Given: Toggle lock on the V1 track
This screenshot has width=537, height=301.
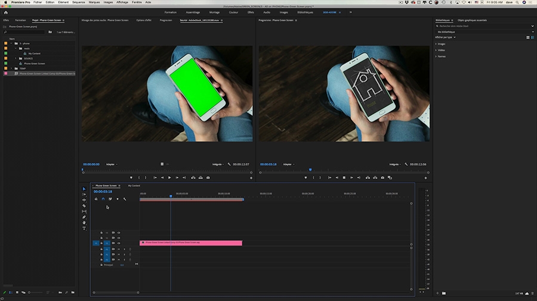Looking at the screenshot, I should [x=101, y=243].
